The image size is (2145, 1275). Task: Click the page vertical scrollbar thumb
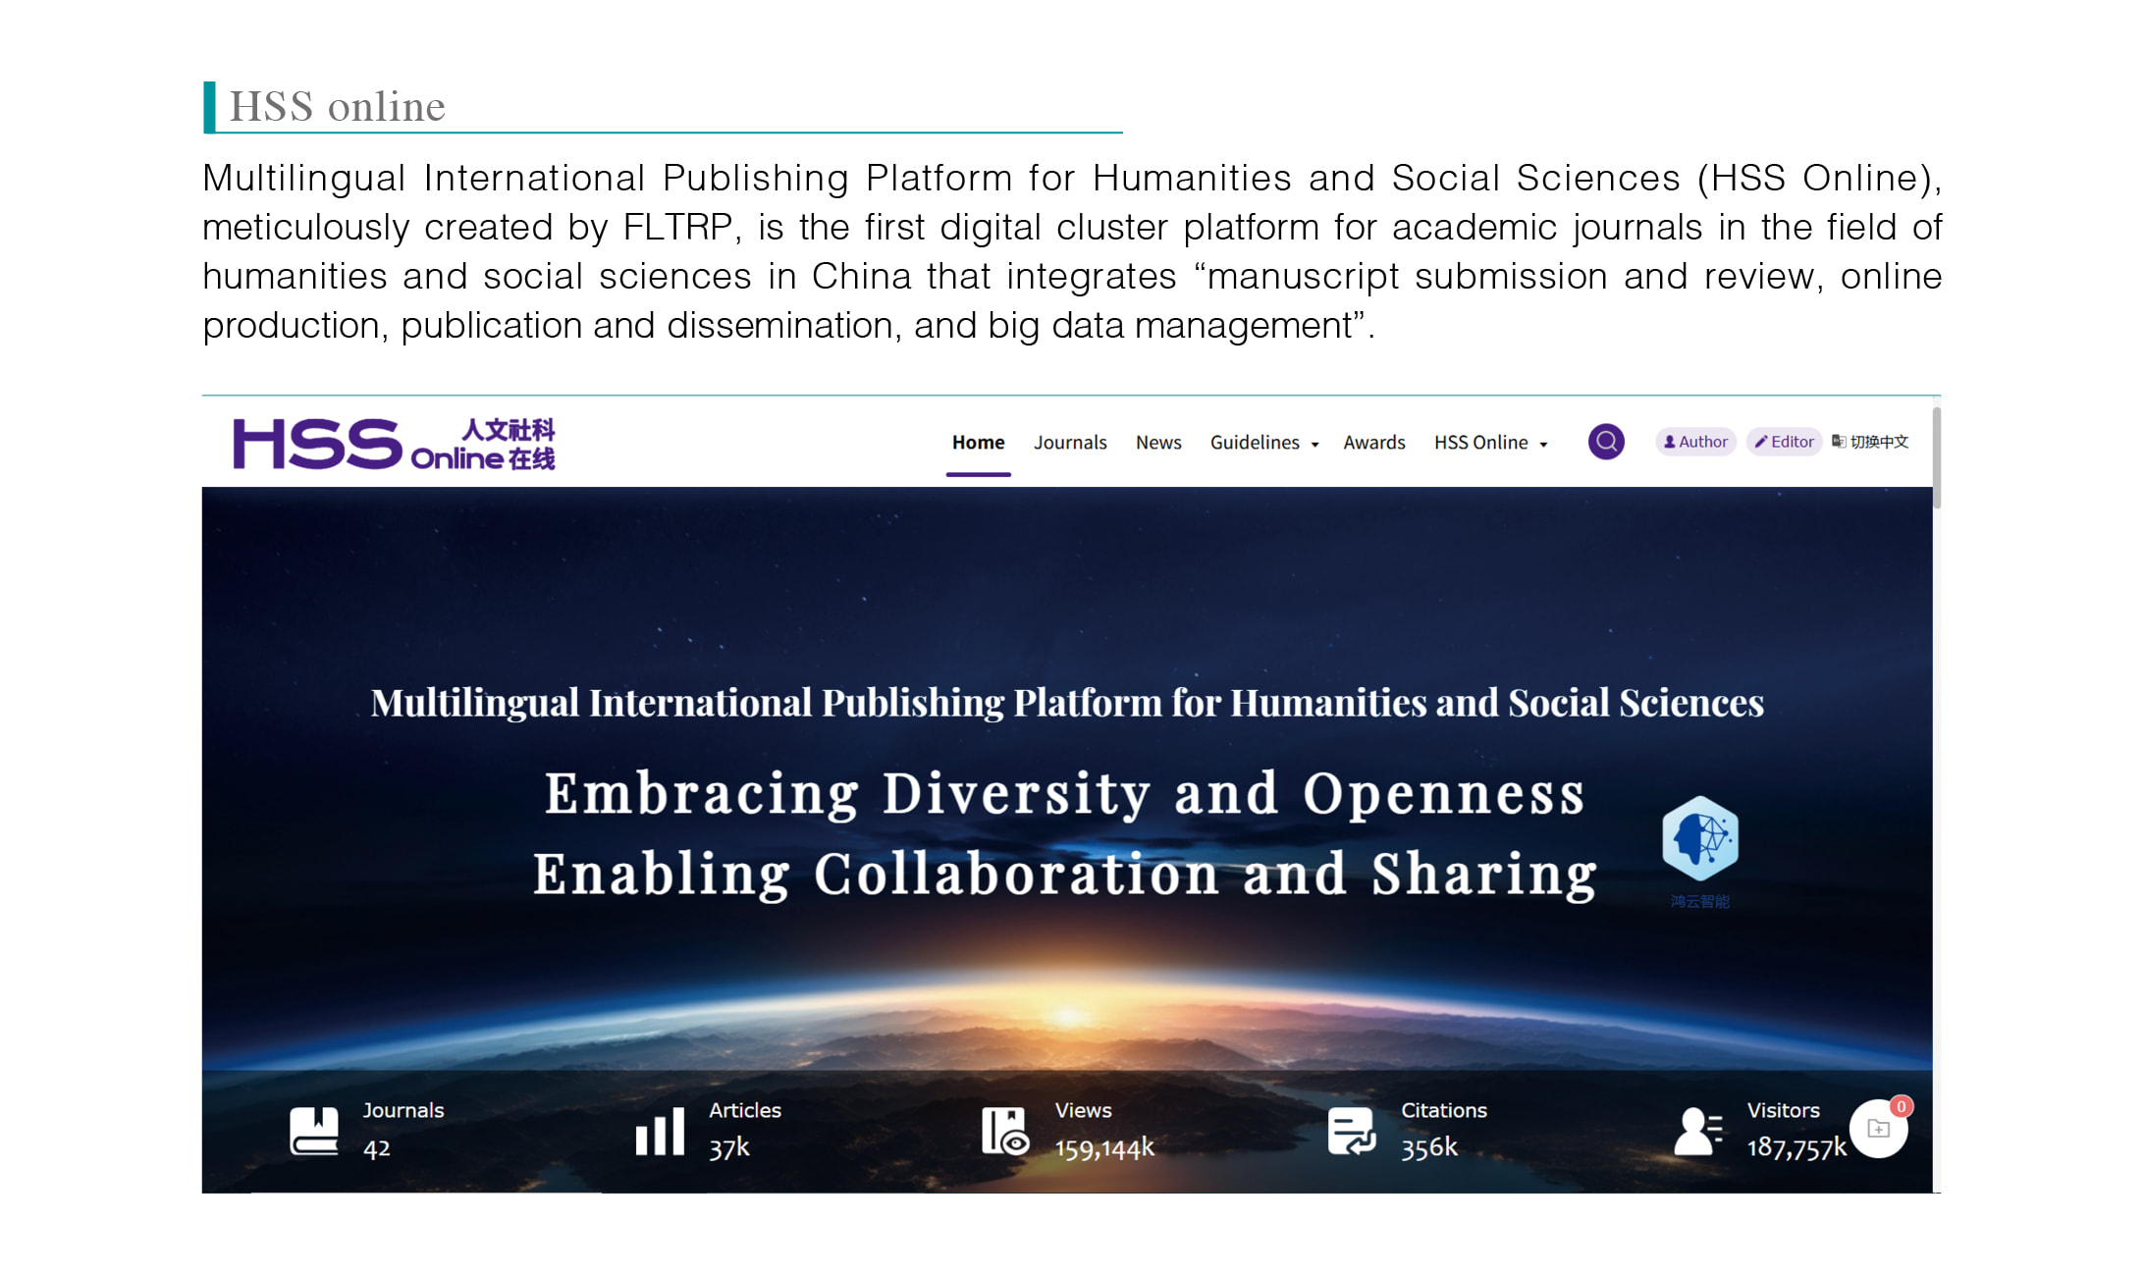click(1937, 458)
